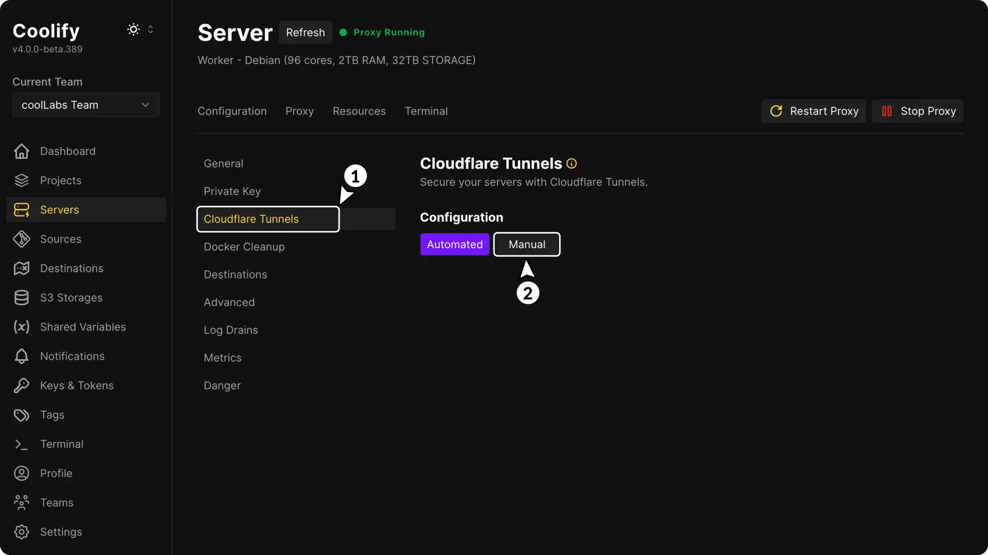The width and height of the screenshot is (988, 555).
Task: Click the Cloudflare Tunnels info icon
Action: pos(571,163)
